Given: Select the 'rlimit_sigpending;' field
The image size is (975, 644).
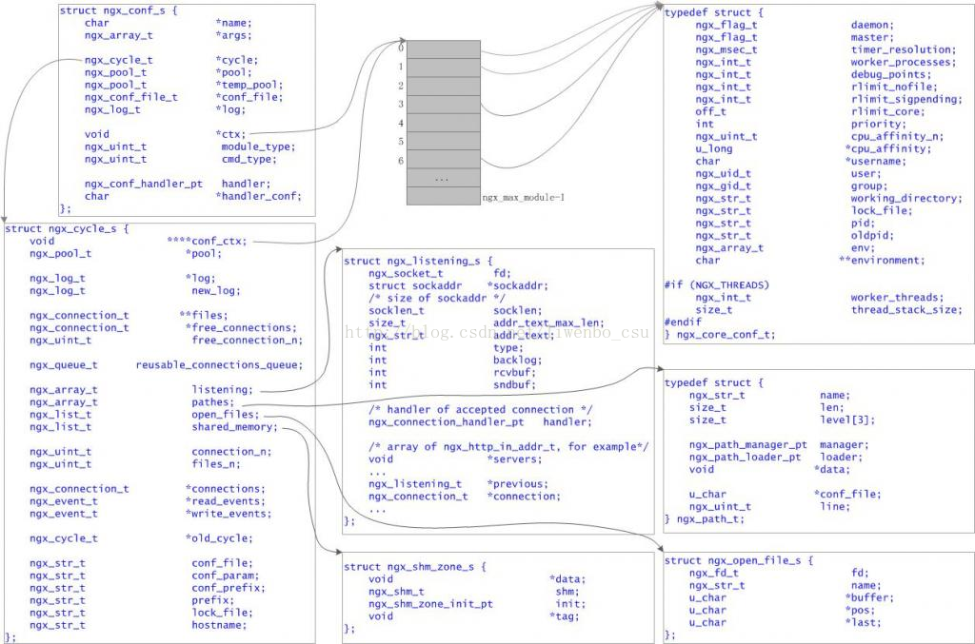Looking at the screenshot, I should pos(906,100).
